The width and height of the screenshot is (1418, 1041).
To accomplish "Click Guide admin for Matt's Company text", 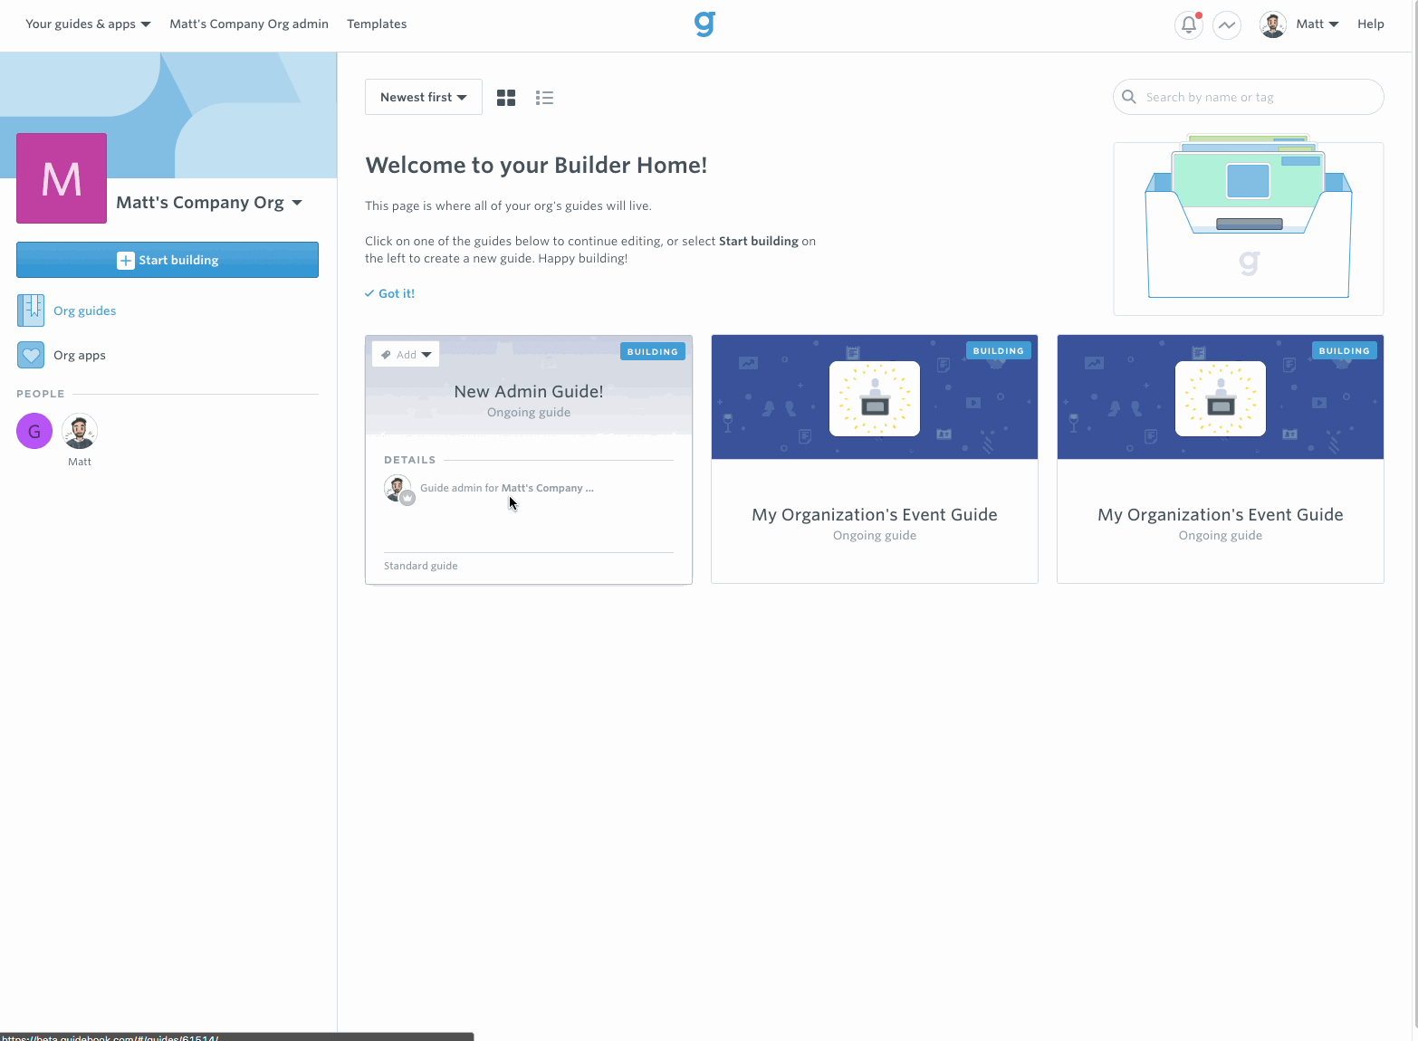I will tap(507, 488).
